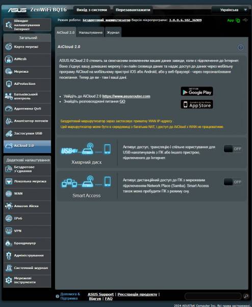Click the USB status icon in header
The height and width of the screenshot is (307, 252).
click(245, 20)
